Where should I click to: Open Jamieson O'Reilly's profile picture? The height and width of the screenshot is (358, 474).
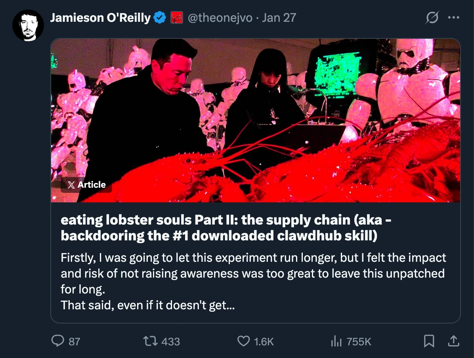28,25
